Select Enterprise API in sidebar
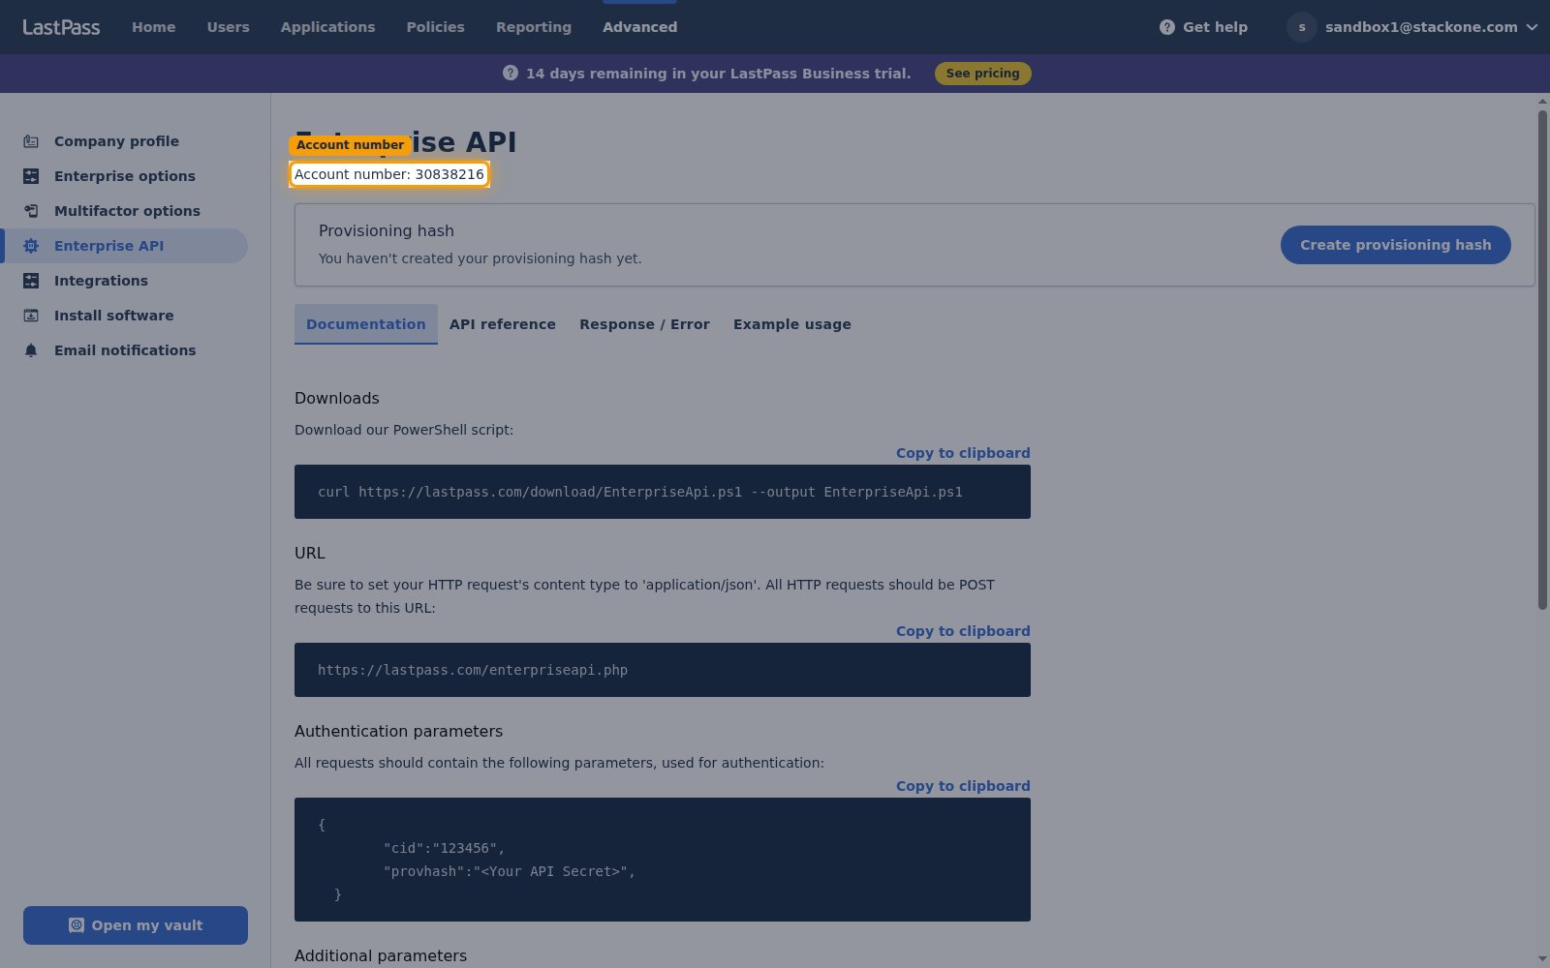This screenshot has width=1550, height=968. pos(124,246)
